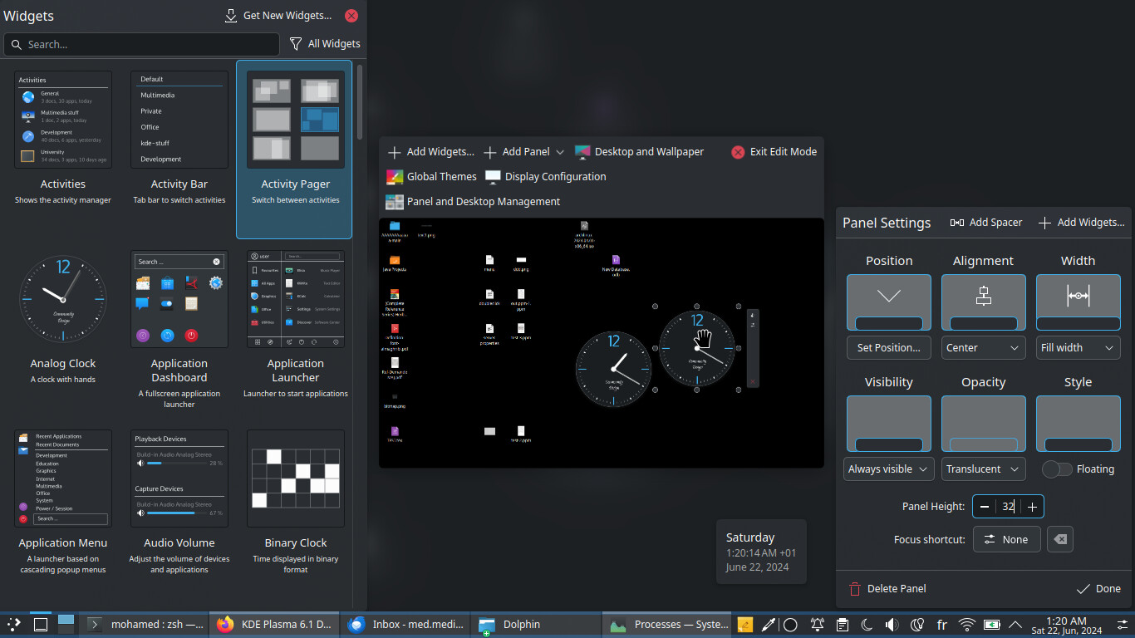This screenshot has width=1135, height=638.
Task: Decrease Panel Height with minus button
Action: click(985, 507)
